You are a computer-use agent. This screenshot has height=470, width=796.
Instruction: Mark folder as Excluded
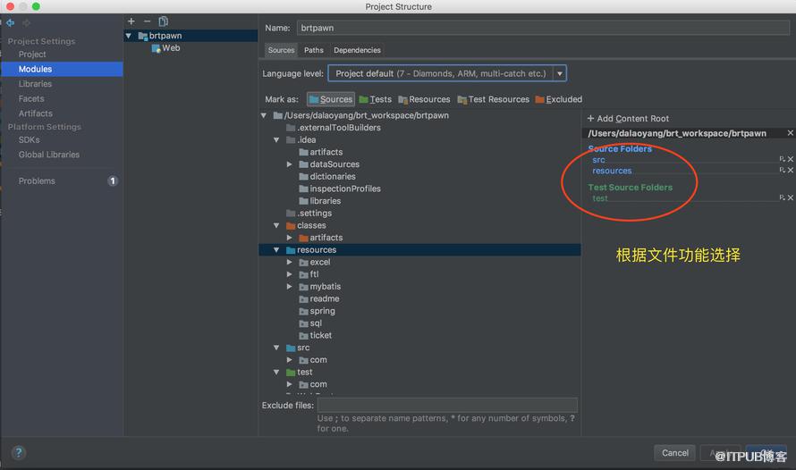point(558,99)
